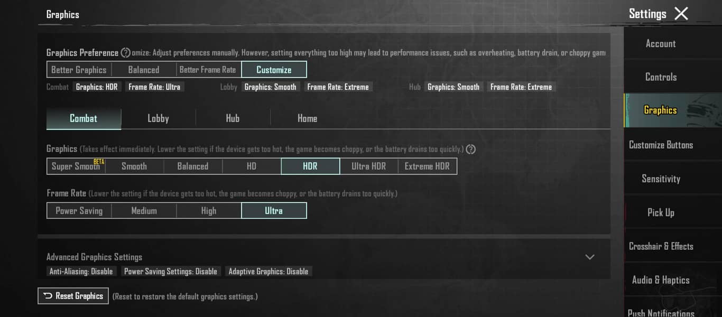Open Customize Buttons settings

tap(661, 145)
